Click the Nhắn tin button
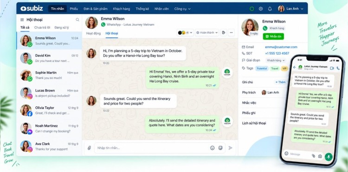 pyautogui.click(x=273, y=37)
